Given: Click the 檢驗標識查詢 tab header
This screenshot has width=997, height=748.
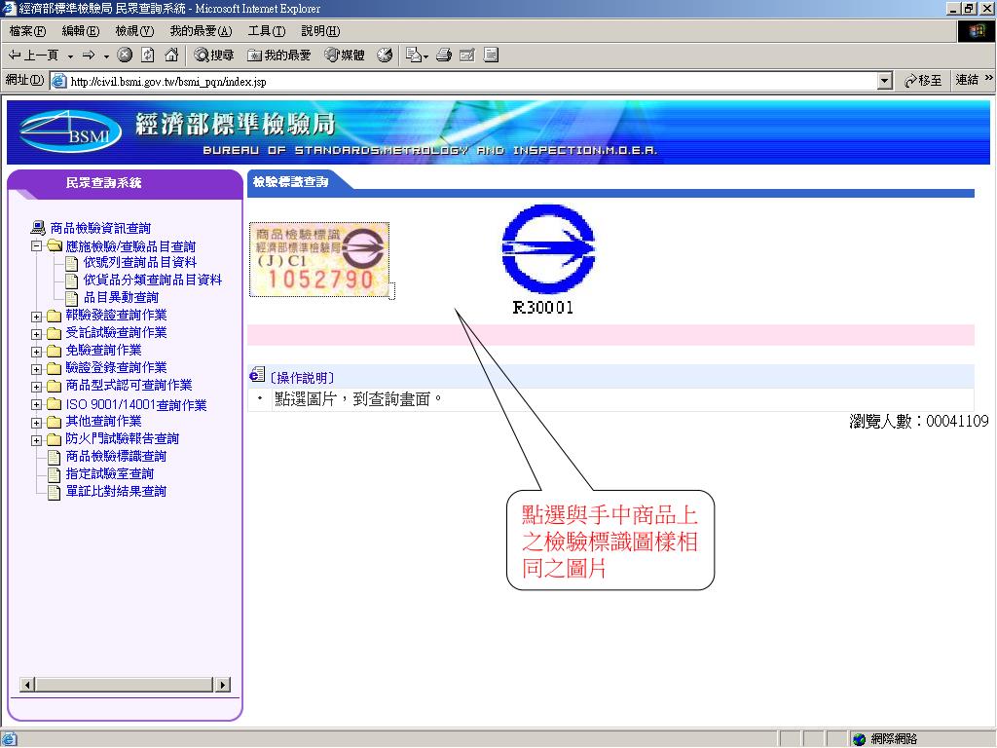Looking at the screenshot, I should (290, 182).
